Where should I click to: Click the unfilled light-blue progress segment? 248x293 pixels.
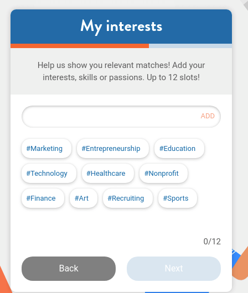(190, 46)
